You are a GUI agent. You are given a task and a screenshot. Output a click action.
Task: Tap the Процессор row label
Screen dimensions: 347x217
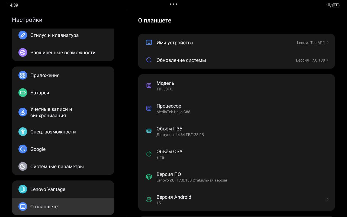pyautogui.click(x=169, y=106)
